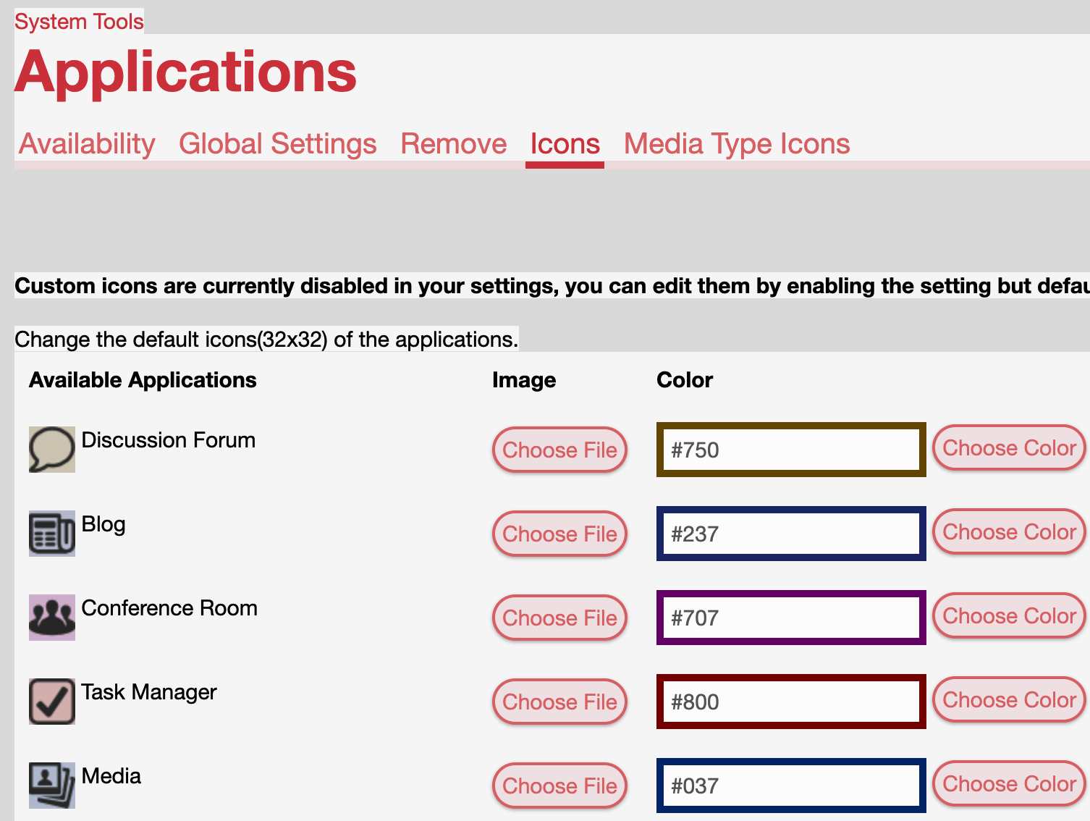
Task: Click the Image column header
Action: (x=524, y=380)
